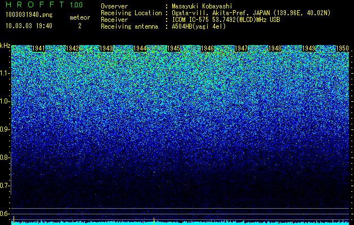Select the meteor count value 2
The image size is (354, 225).
[80, 26]
